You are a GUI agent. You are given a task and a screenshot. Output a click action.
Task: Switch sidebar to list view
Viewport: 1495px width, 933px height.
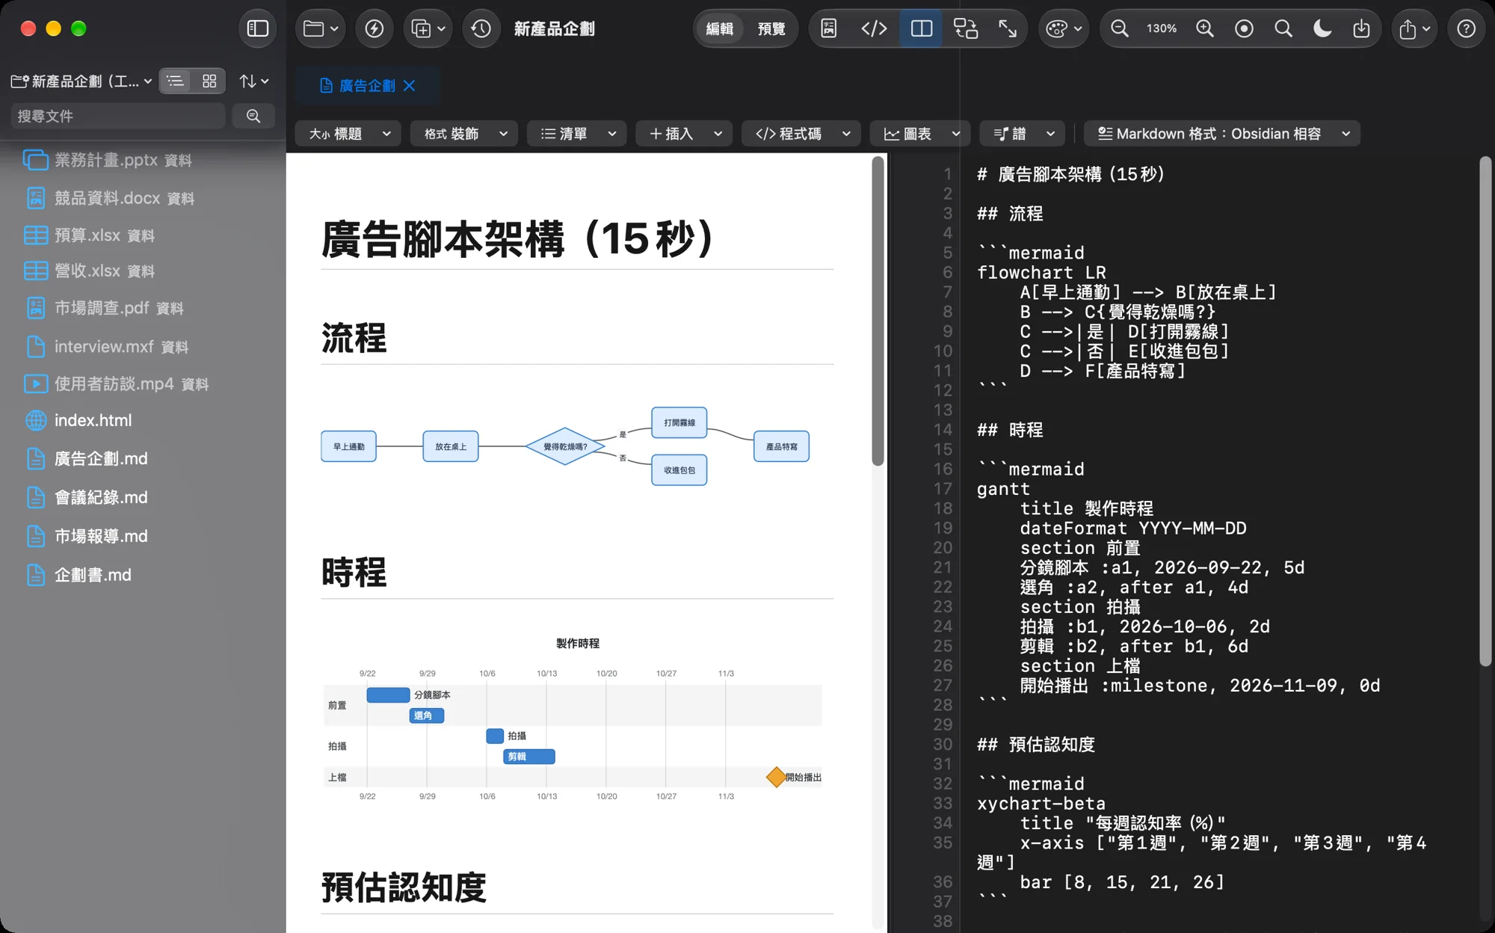click(176, 81)
